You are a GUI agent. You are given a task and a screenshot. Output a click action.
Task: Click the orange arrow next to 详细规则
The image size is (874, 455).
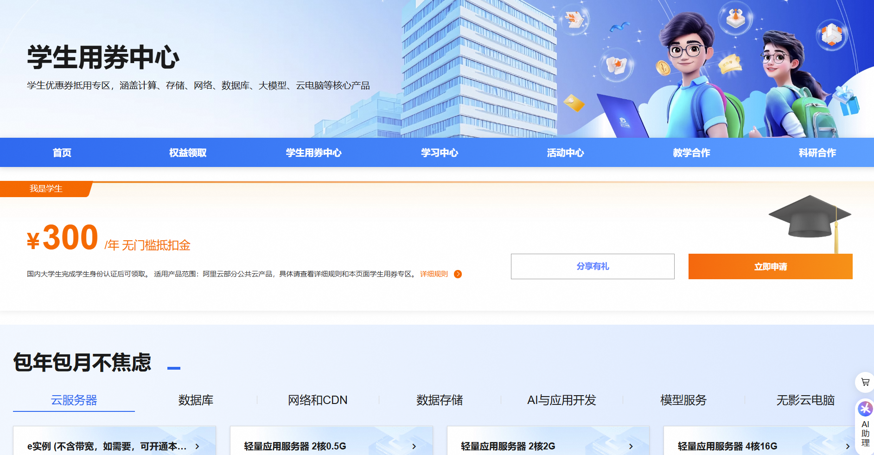pos(458,274)
